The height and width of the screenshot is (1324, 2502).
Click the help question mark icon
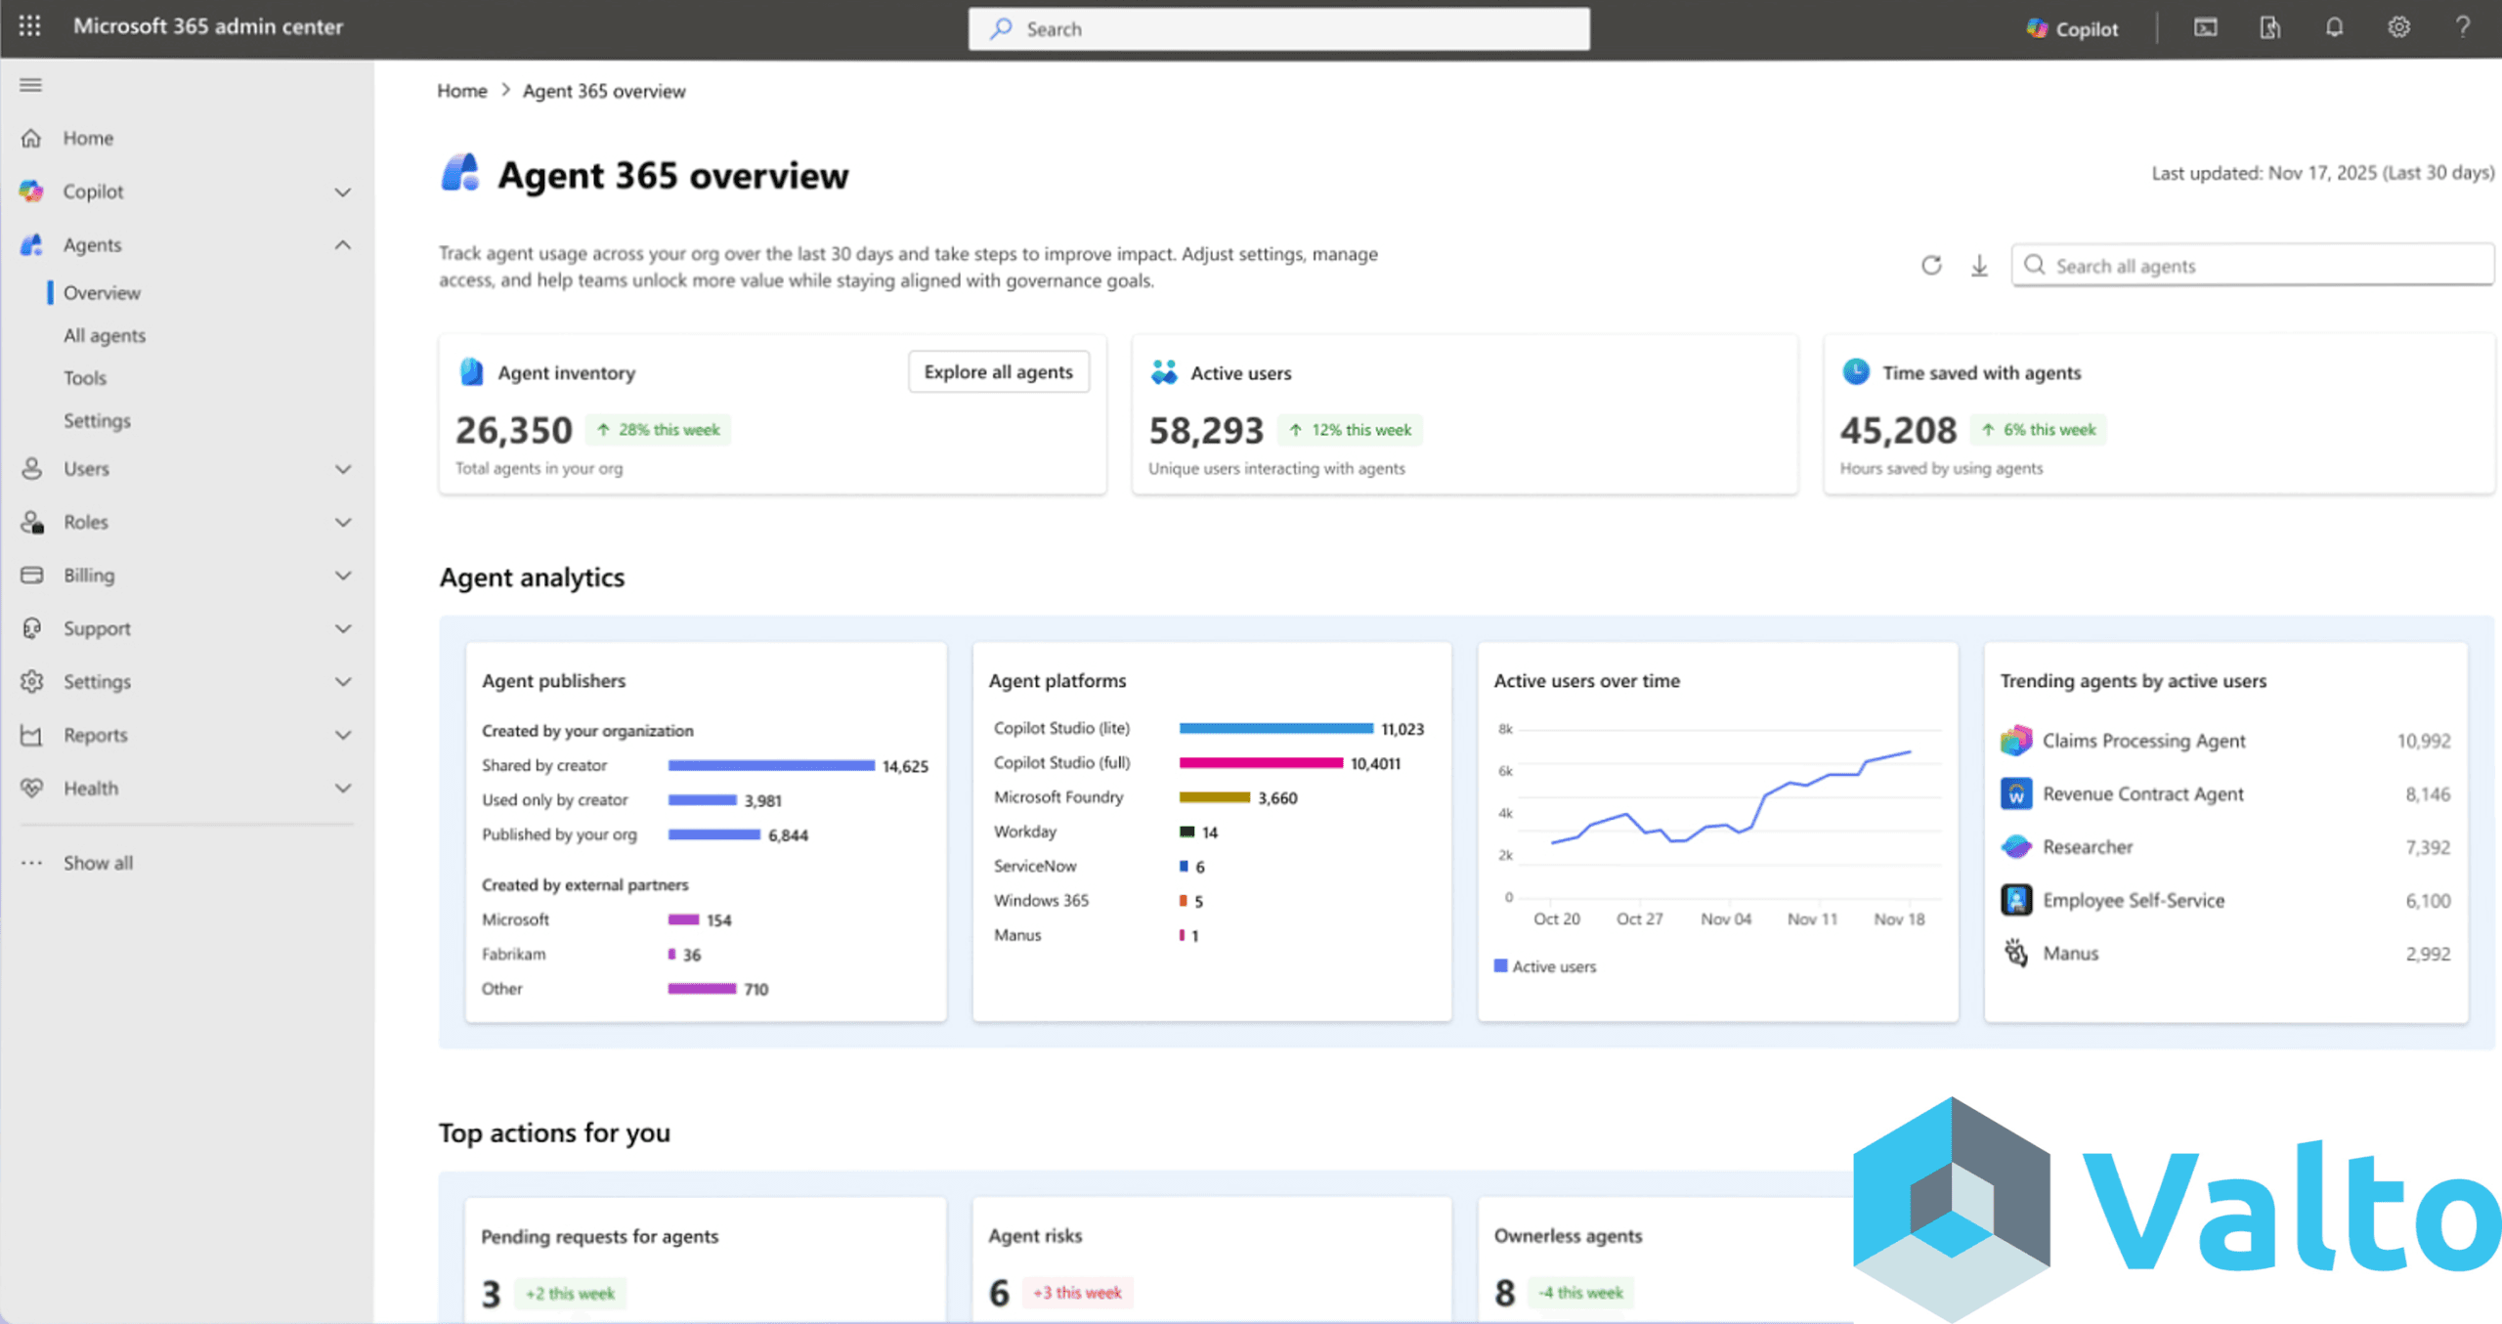coord(2463,27)
